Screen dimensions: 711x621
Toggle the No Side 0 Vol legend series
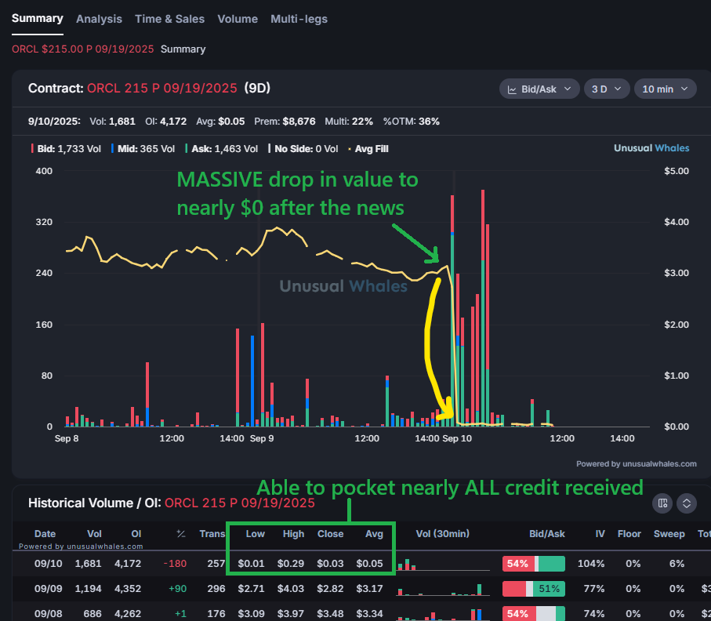point(303,149)
